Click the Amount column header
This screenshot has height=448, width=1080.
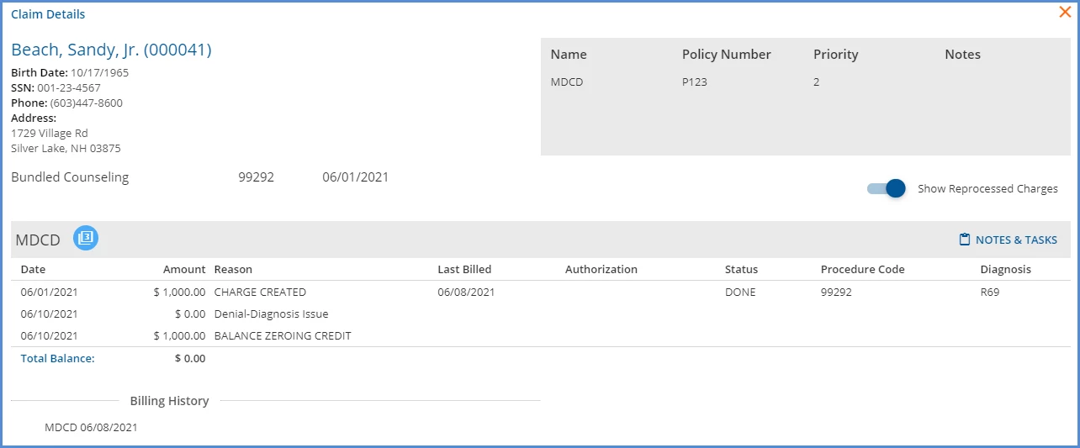(x=184, y=270)
